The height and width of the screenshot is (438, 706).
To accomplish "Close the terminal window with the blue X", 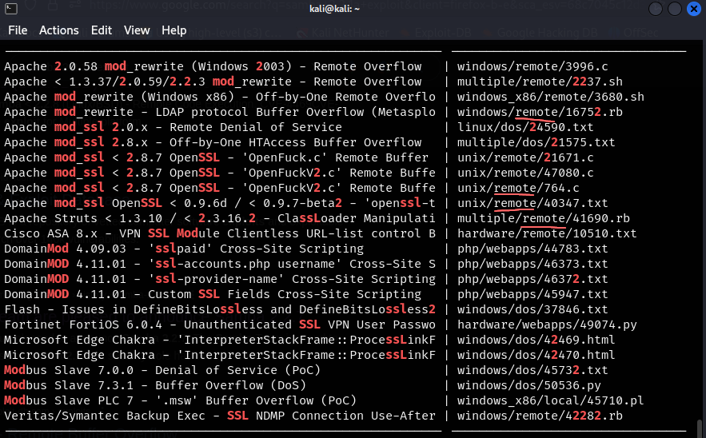I will coord(694,9).
